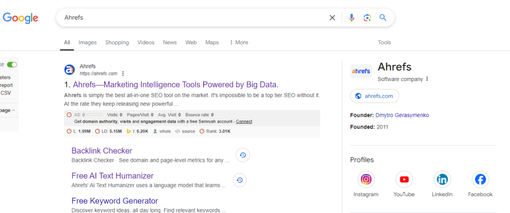Switch to the Images tab
The height and width of the screenshot is (213, 510).
(x=88, y=43)
